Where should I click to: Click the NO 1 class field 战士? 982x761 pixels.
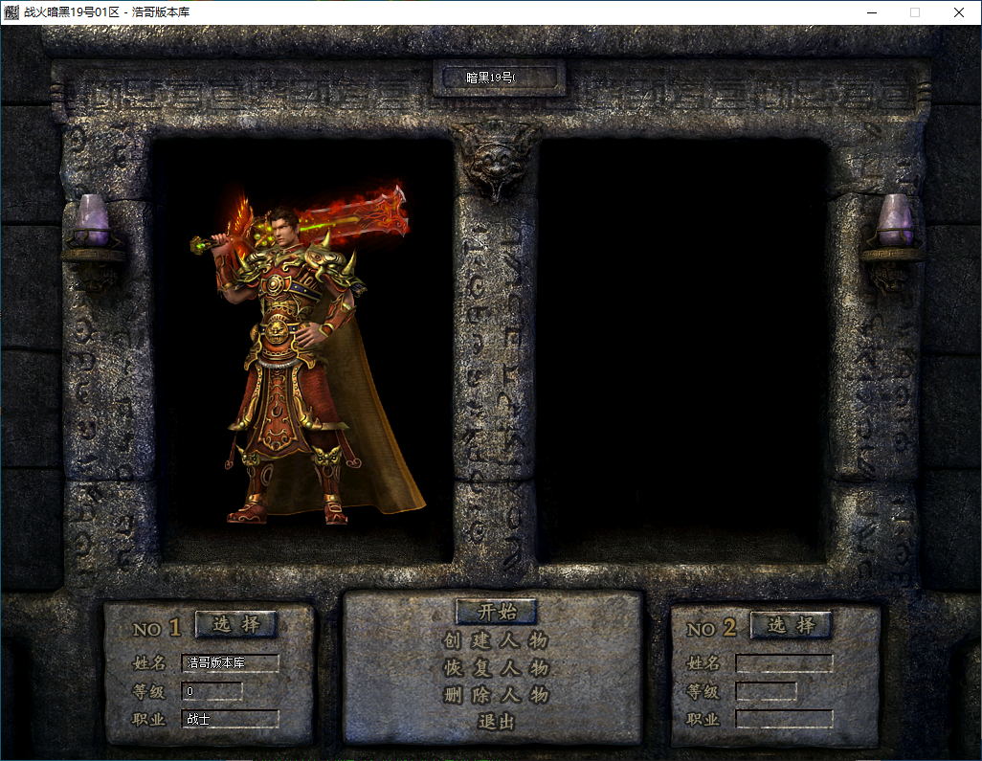pyautogui.click(x=231, y=719)
